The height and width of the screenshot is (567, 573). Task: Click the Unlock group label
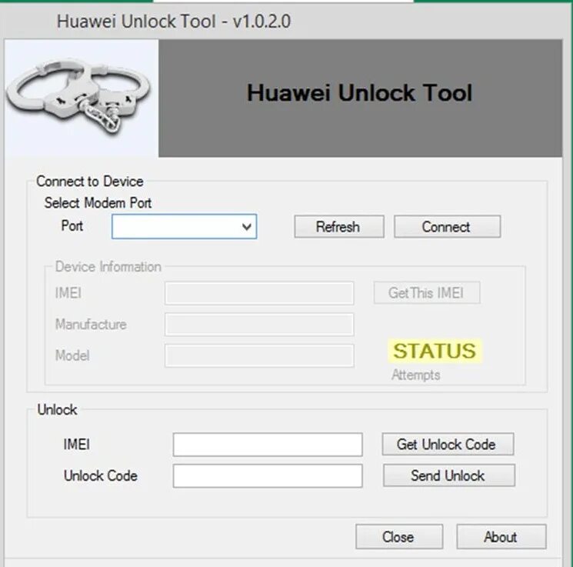(57, 410)
